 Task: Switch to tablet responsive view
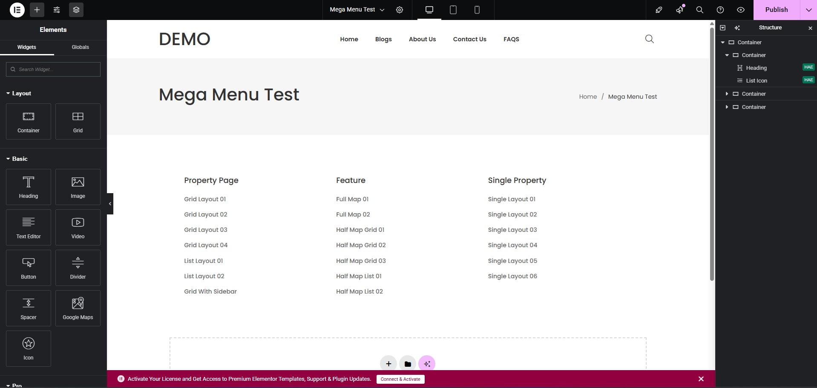pos(453,10)
